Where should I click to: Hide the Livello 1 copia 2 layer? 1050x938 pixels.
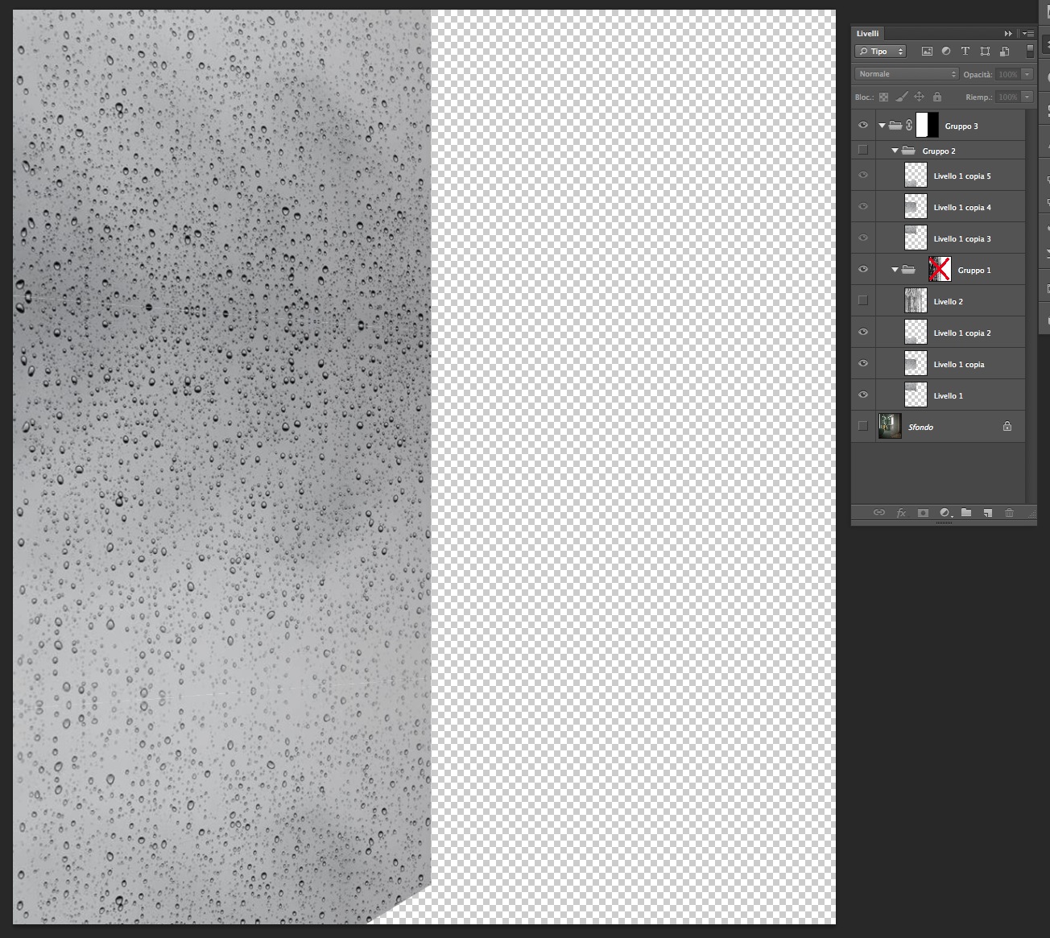863,333
